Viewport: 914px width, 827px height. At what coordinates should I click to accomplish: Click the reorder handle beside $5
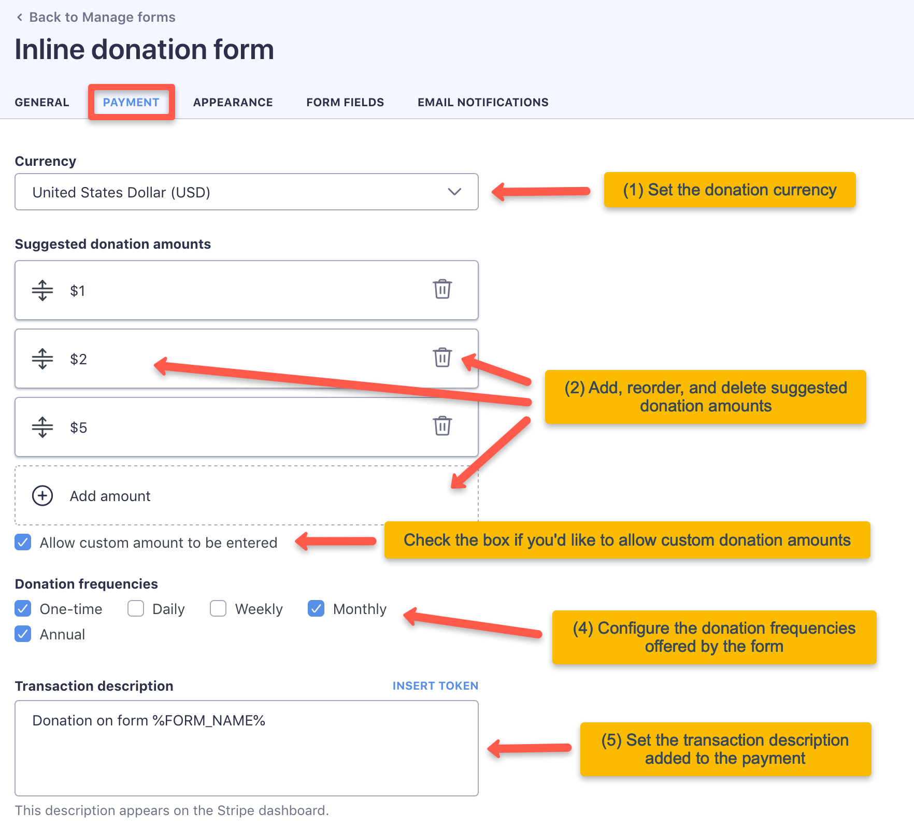(41, 427)
